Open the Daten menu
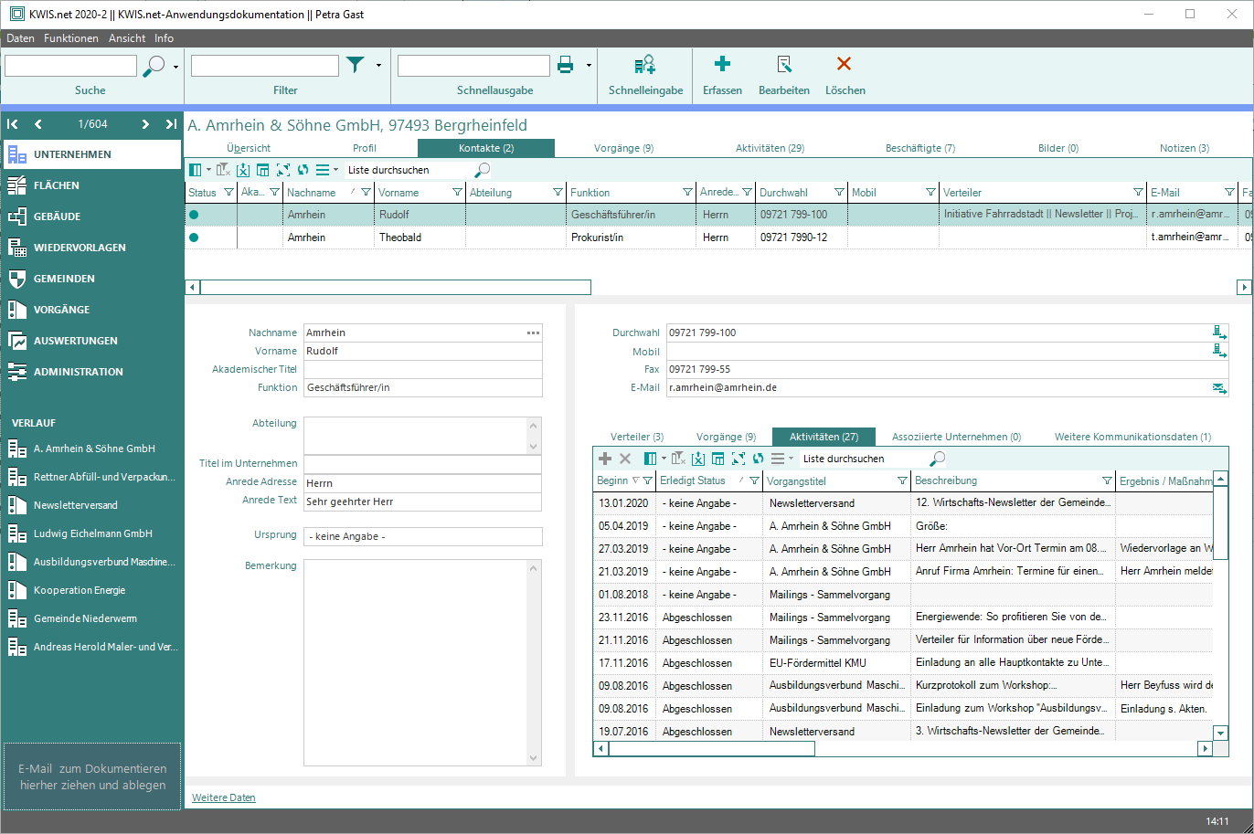 [x=20, y=38]
